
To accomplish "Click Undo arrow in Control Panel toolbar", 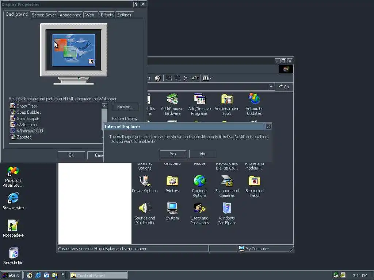I will point(194,78).
